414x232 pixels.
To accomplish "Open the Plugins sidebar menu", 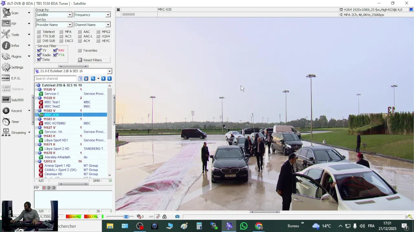I will click(x=16, y=56).
